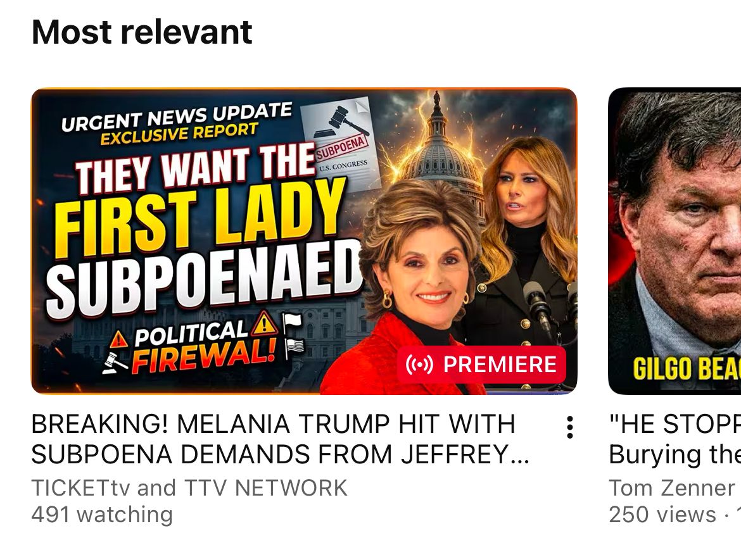741x557 pixels.
Task: Click the 250 views text
Action: pos(662,515)
